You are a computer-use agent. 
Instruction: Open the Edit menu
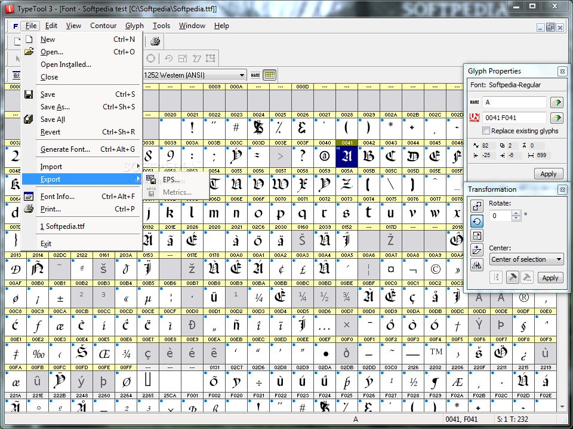click(51, 26)
